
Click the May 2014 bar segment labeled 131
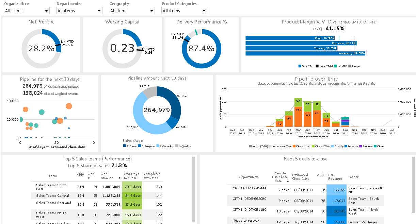coord(317,118)
